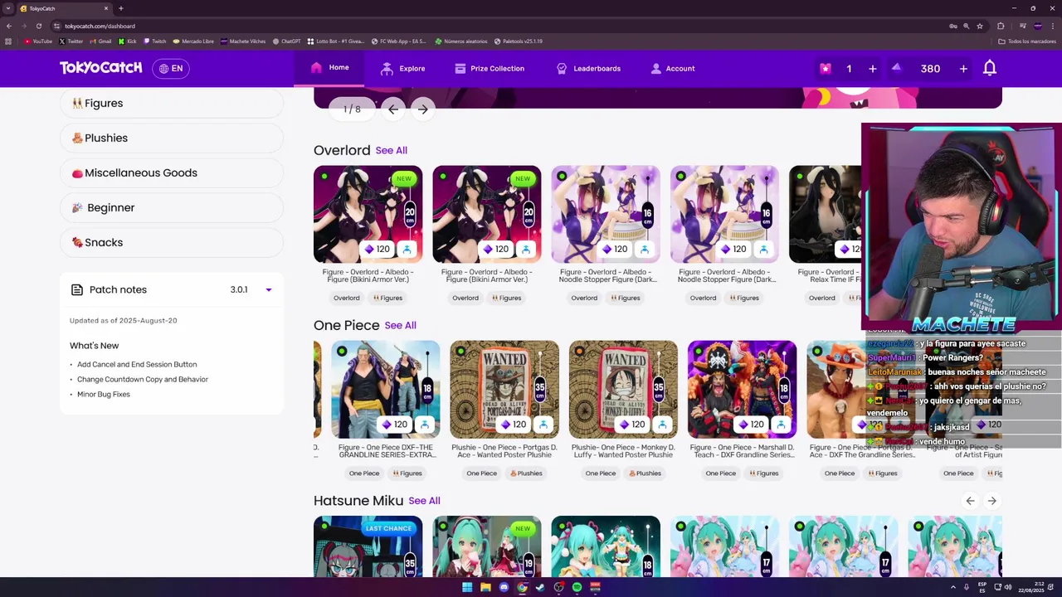Image resolution: width=1062 pixels, height=597 pixels.
Task: Open new browser tab plus button
Action: click(x=121, y=8)
